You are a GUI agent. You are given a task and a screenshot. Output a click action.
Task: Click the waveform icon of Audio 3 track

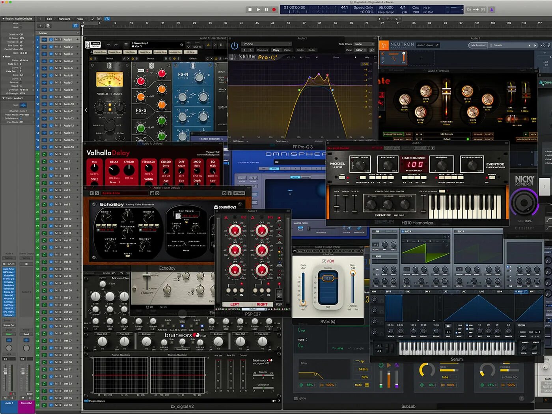pos(44,54)
